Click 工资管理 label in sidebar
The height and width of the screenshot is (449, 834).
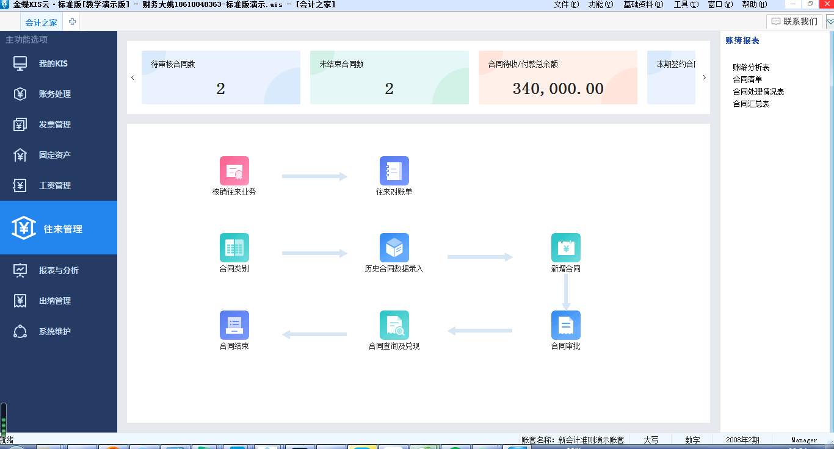click(x=55, y=185)
